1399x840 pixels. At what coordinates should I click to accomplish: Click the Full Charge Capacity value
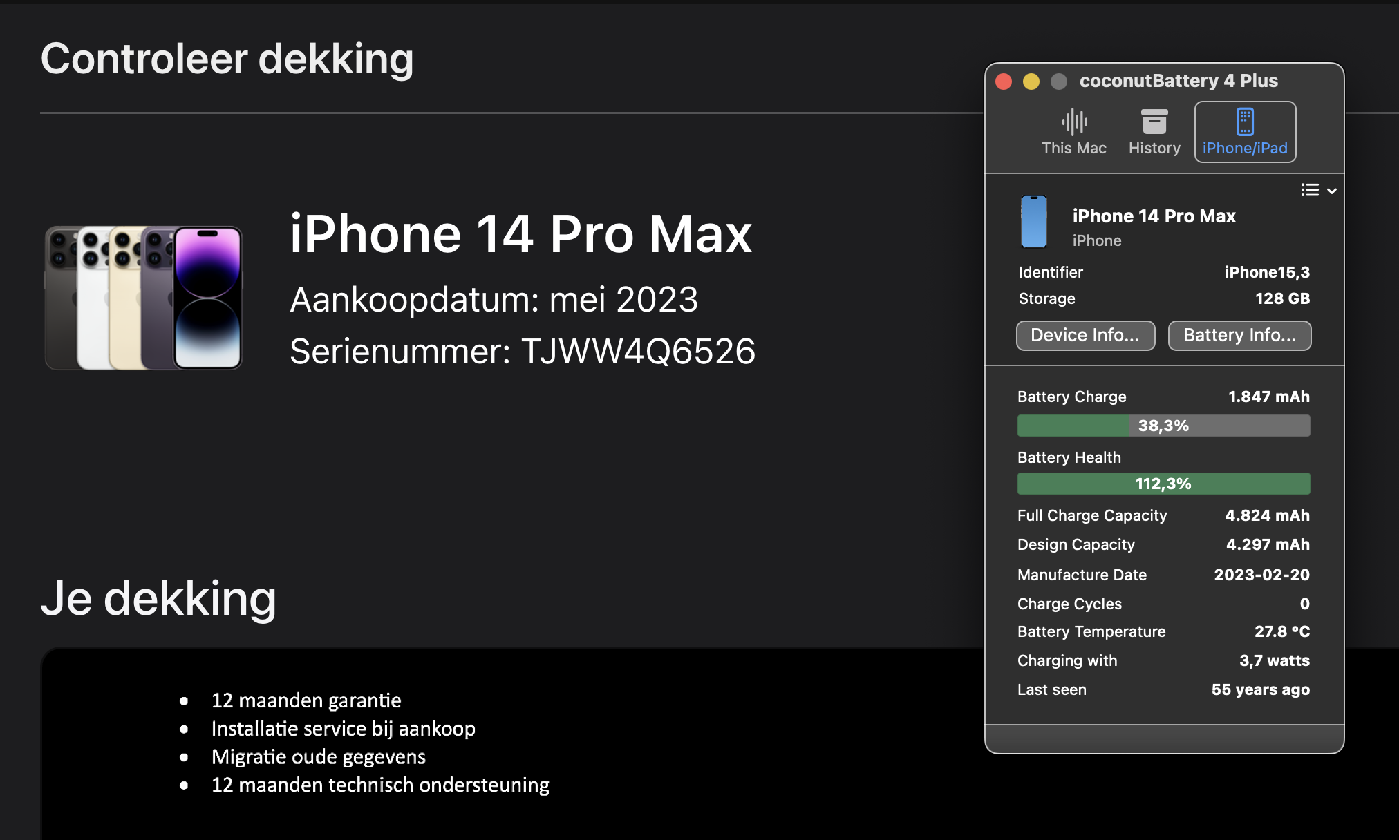click(x=1266, y=515)
